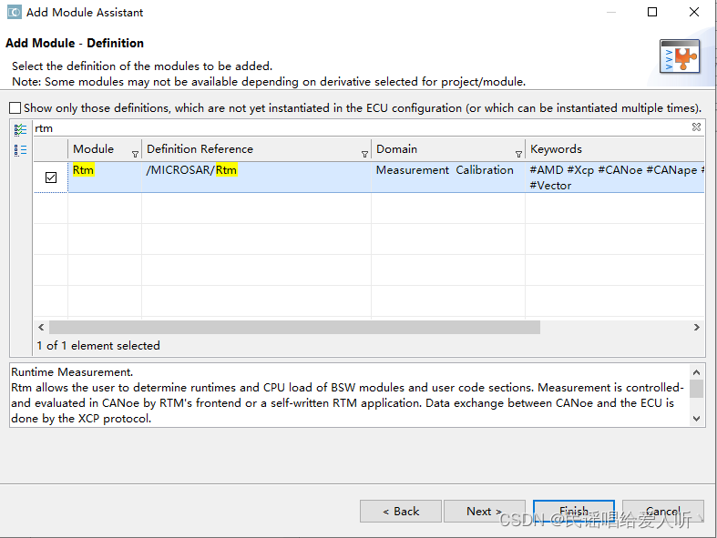Screen dimensions: 717x538
Task: Open the Definition Reference column filter
Action: click(x=364, y=154)
